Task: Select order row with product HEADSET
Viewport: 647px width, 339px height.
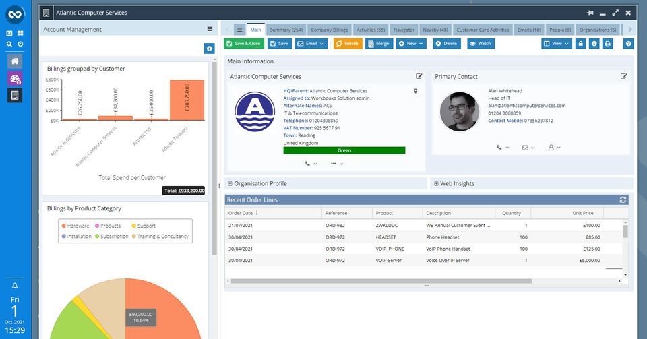Action: coord(424,237)
